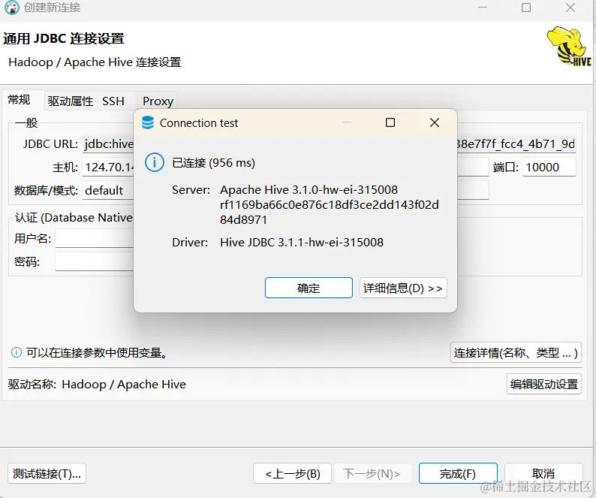Click the 端口 field showing 10000
Viewport: 596px width, 498px height.
tap(549, 167)
